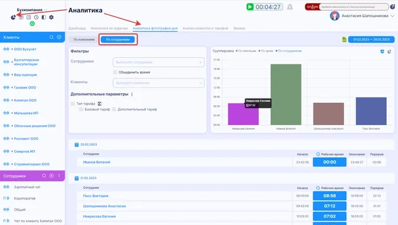The width and height of the screenshot is (398, 225).
Task: Start the timer with green play button
Action: (x=250, y=7)
